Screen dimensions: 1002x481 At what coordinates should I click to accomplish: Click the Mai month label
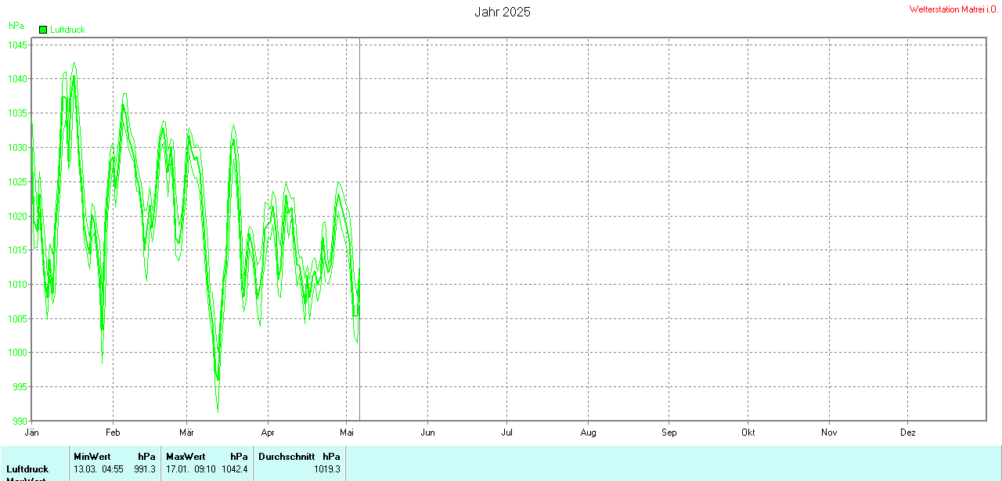[x=346, y=432]
